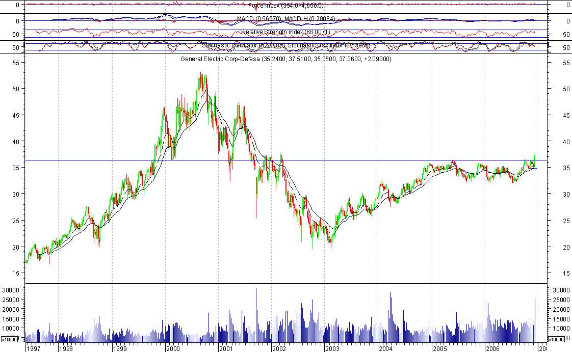
Task: Pick the 2003 year label on time axis
Action: point(332,348)
